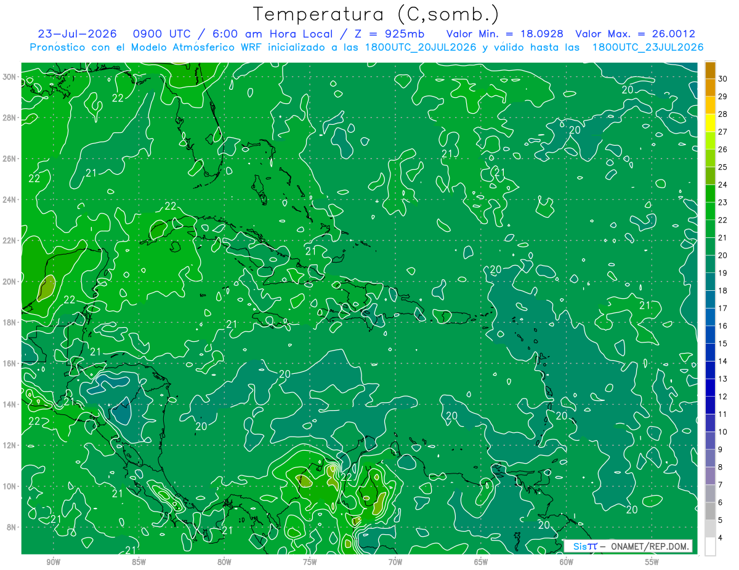Click the 75W longitude axis label
The width and height of the screenshot is (739, 570).
click(x=310, y=561)
